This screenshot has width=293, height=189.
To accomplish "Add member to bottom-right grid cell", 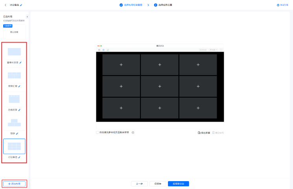I will [x=198, y=108].
